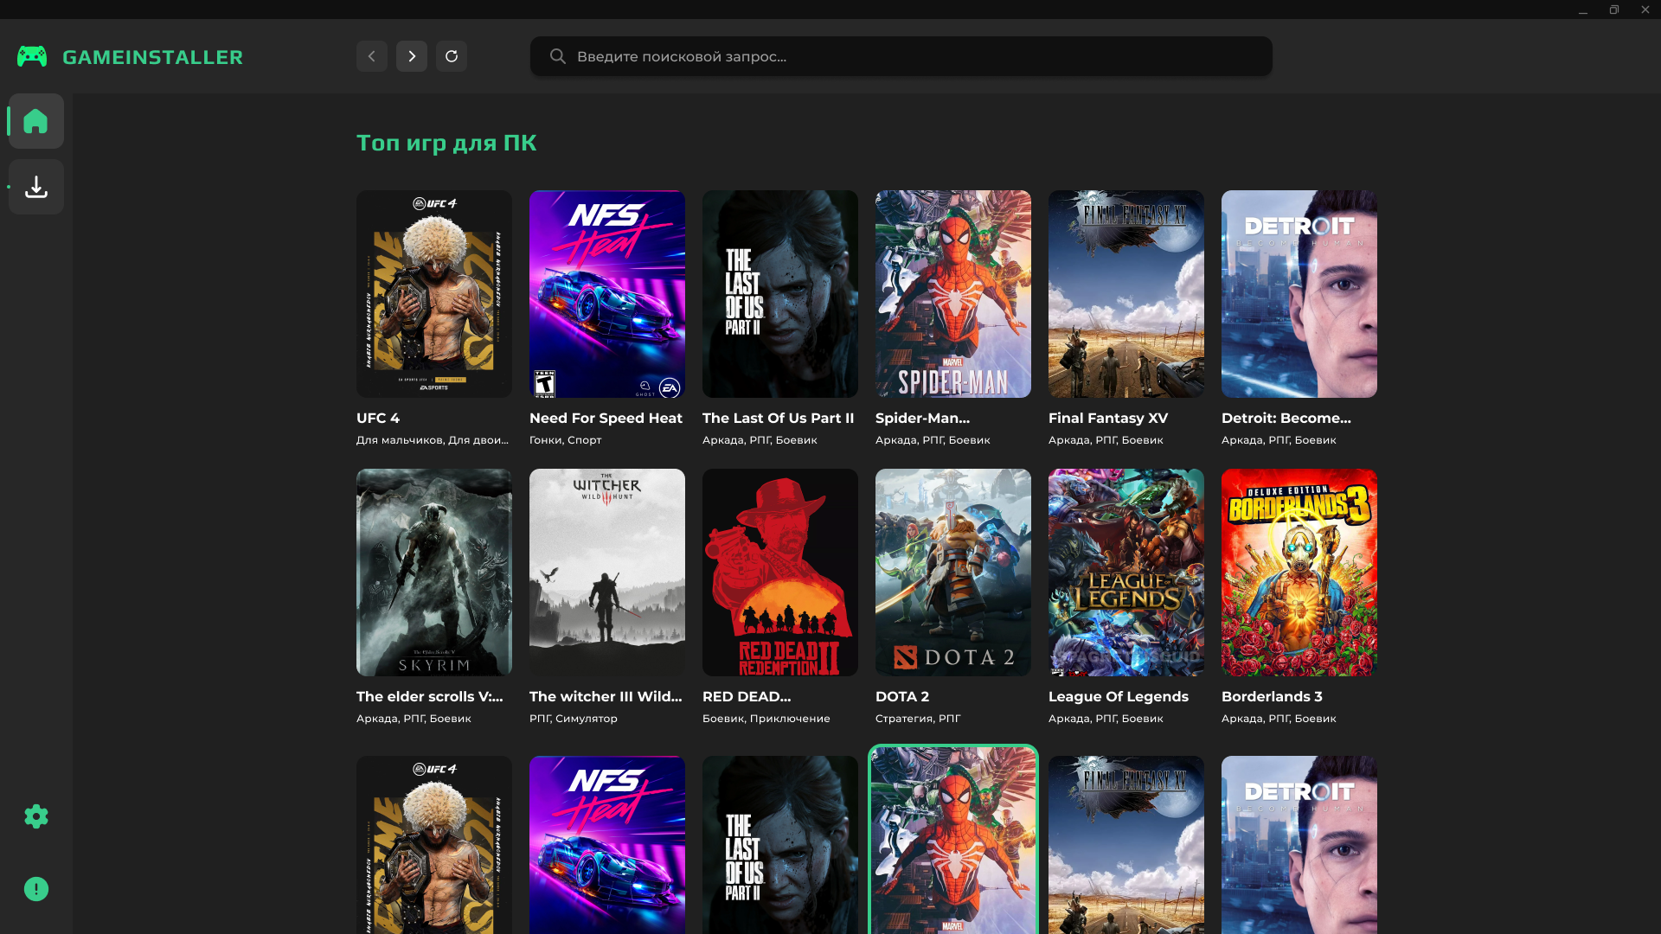
Task: Click 'Для мальчиков, Для двои...' genre text
Action: pyautogui.click(x=433, y=440)
